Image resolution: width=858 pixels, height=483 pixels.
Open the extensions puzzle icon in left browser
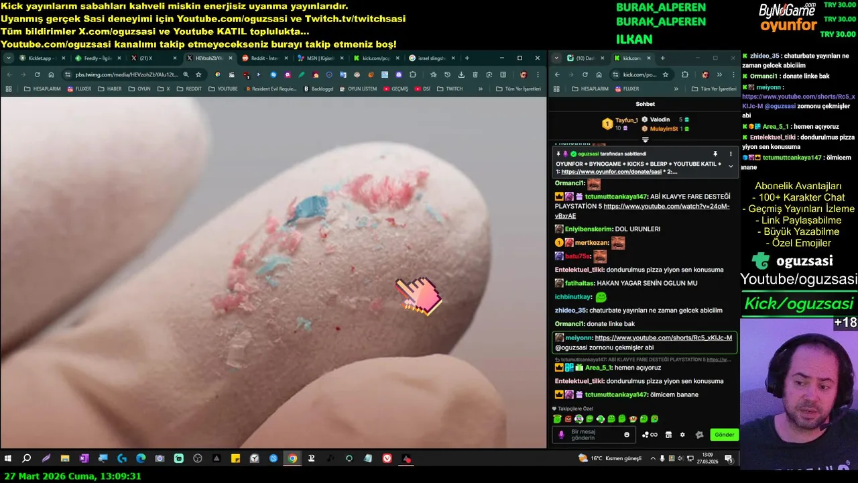click(413, 74)
